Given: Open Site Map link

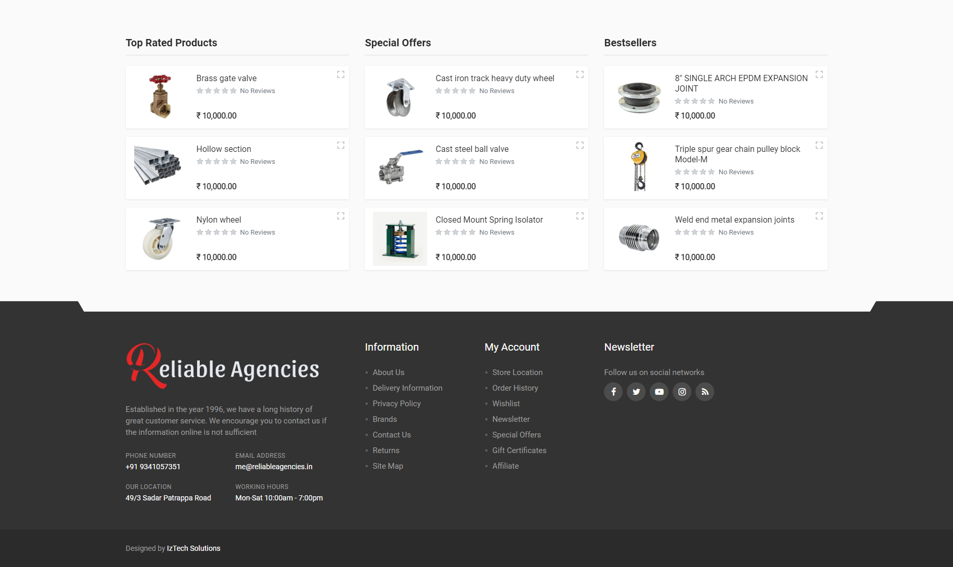Looking at the screenshot, I should coord(388,466).
